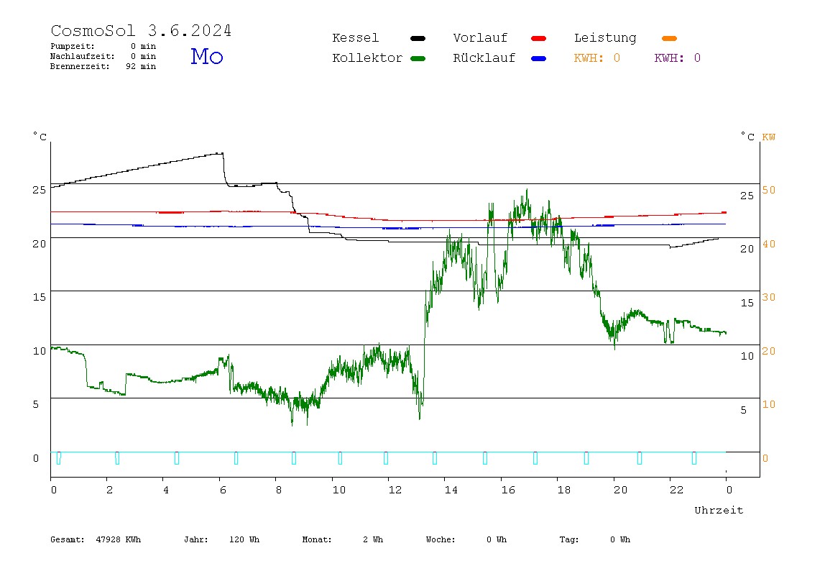Click the 'Pumpzeit: 0 min' line
This screenshot has height=584, width=825.
(x=103, y=46)
